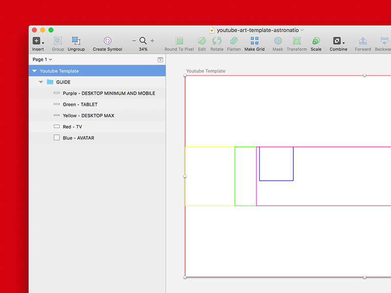Click the Edit toolbar icon
Image resolution: width=391 pixels, height=293 pixels.
[x=202, y=41]
